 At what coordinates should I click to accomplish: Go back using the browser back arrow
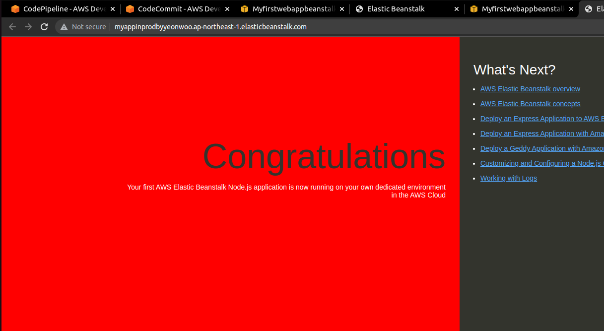[12, 27]
